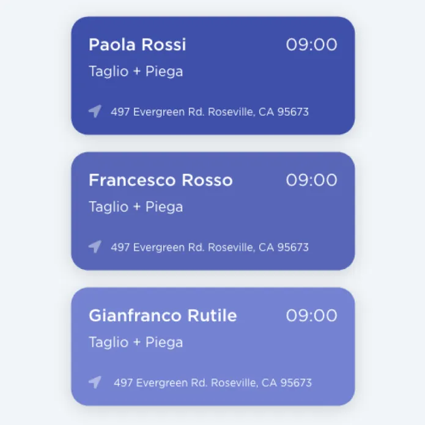The width and height of the screenshot is (425, 425).
Task: Click the 09:00 time on Gianfranco Rutile's card
Action: point(311,316)
